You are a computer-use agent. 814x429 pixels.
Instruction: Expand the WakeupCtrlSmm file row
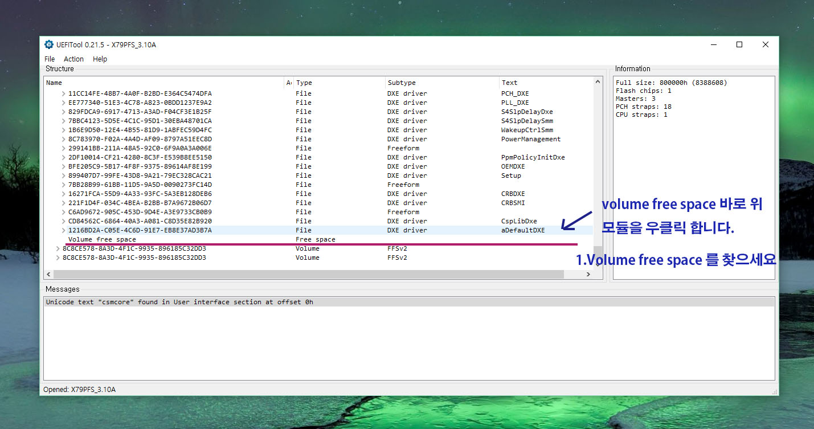[x=64, y=130]
